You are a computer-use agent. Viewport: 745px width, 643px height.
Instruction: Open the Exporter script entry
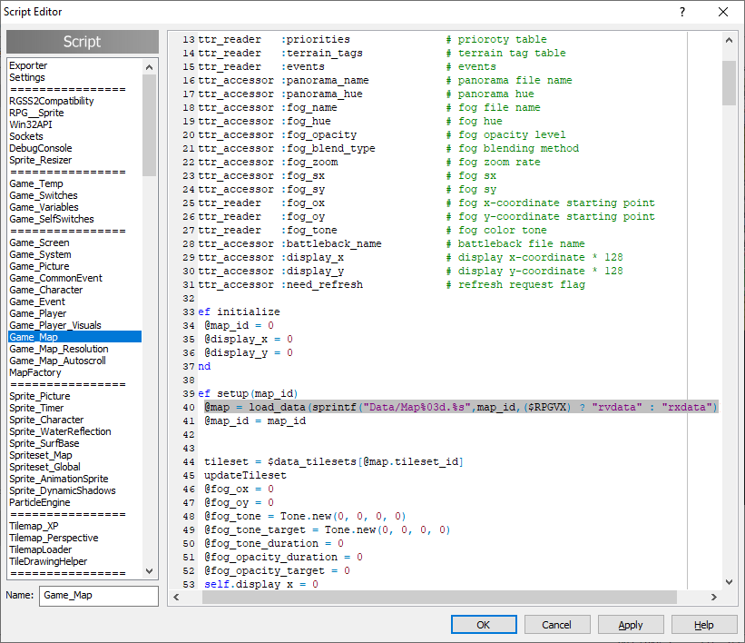tap(28, 65)
